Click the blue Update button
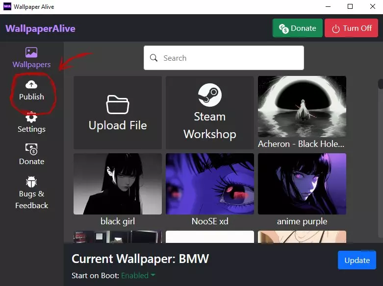383x286 pixels. pyautogui.click(x=357, y=260)
